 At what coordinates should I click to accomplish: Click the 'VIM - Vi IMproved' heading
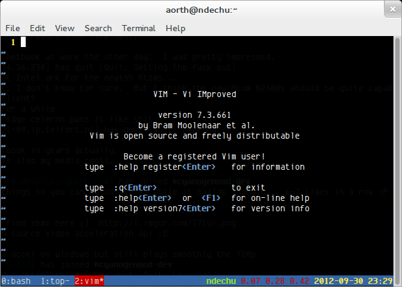pos(195,94)
